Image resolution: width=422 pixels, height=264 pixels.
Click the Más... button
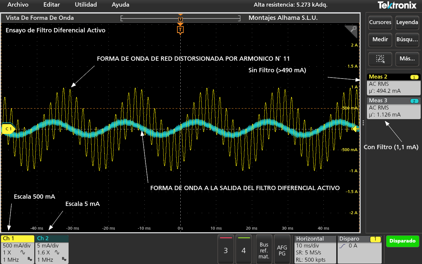(x=407, y=59)
